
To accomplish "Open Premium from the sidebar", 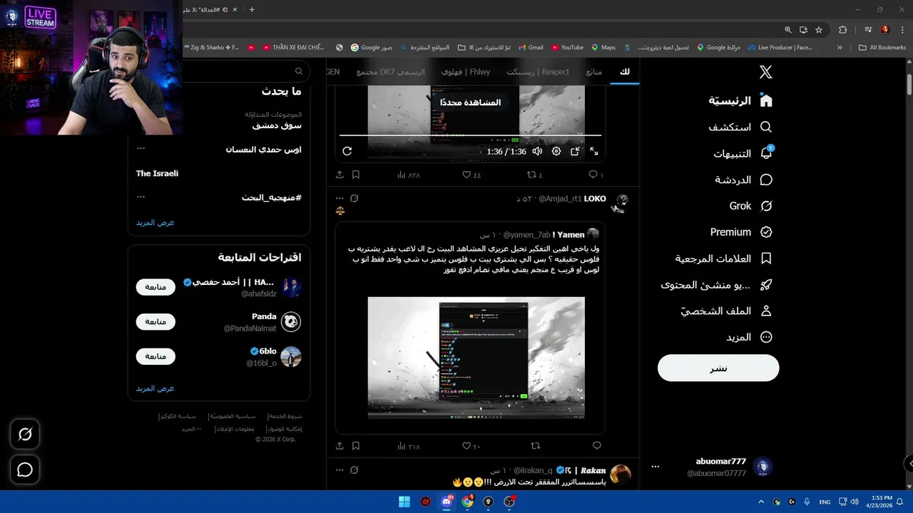I will pos(742,232).
